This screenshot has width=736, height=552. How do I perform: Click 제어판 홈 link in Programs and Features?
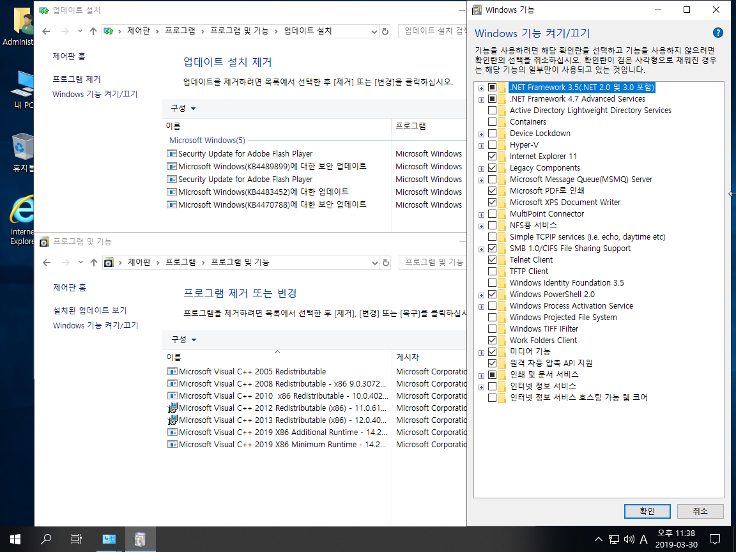tap(70, 287)
